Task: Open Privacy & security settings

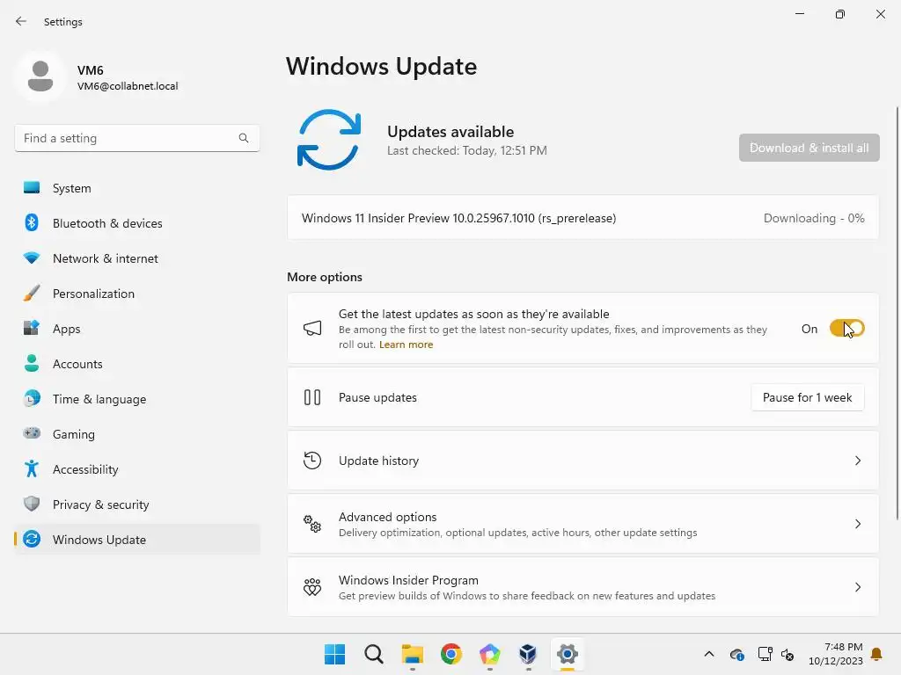Action: pos(137,504)
